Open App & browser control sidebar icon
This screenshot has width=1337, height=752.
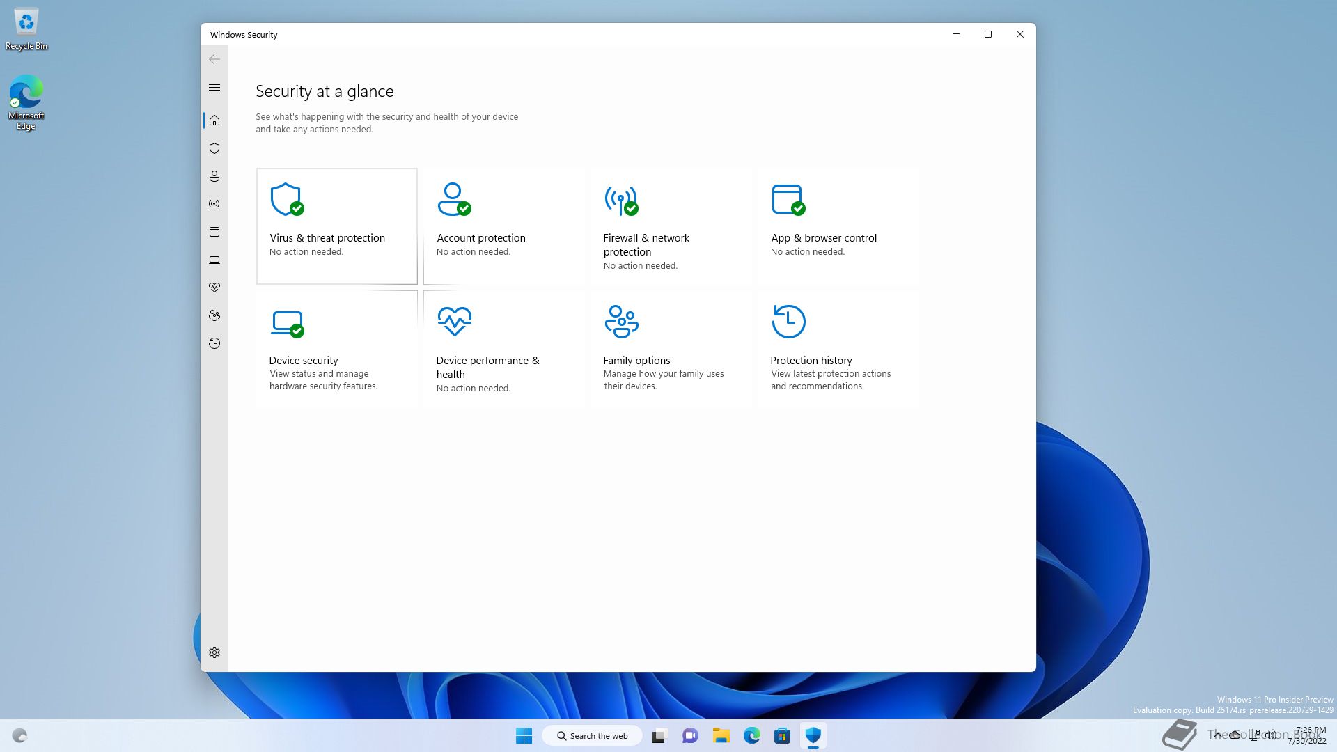tap(214, 232)
